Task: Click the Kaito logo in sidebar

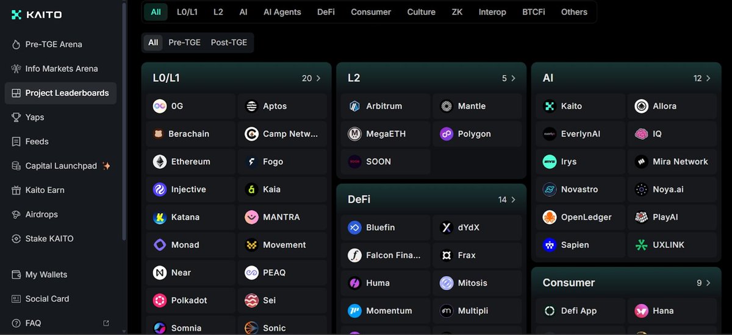Action: pyautogui.click(x=37, y=15)
